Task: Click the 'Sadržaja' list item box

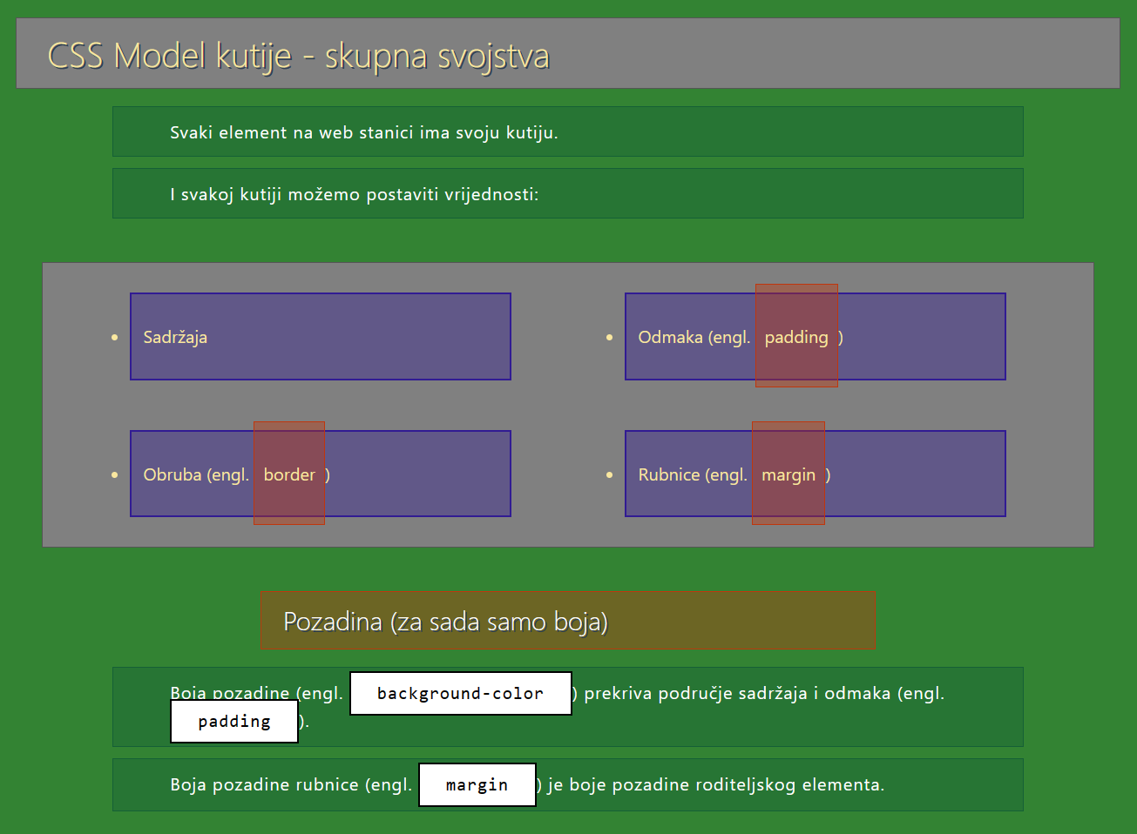Action: pos(321,336)
